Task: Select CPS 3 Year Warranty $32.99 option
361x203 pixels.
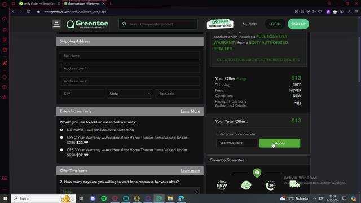Action: point(61,150)
